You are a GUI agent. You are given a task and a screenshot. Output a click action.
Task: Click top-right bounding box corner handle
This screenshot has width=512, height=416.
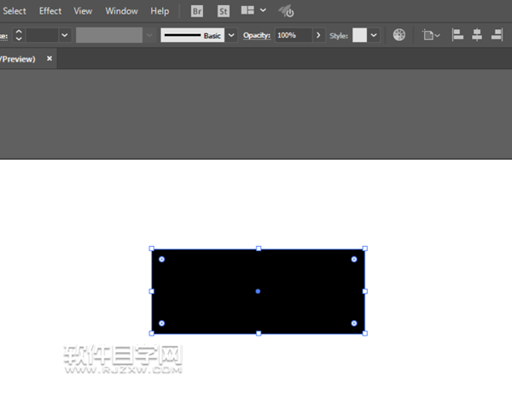(x=365, y=249)
